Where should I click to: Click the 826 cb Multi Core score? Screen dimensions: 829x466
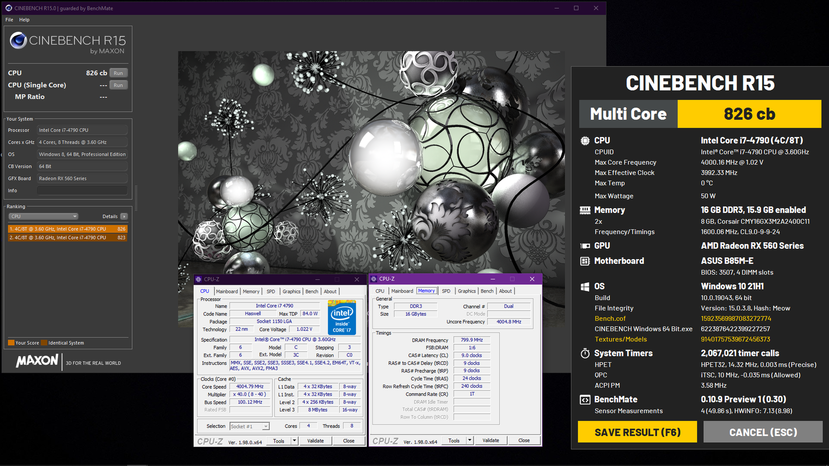coord(750,114)
